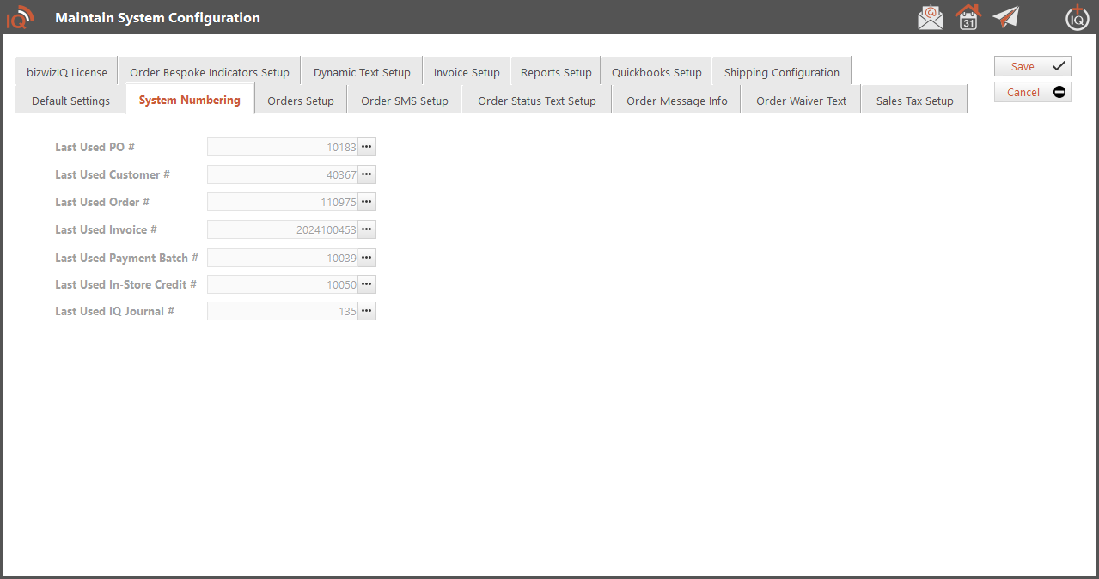
Task: Open ellipsis for Last Used In-Store Credit #
Action: (x=367, y=284)
